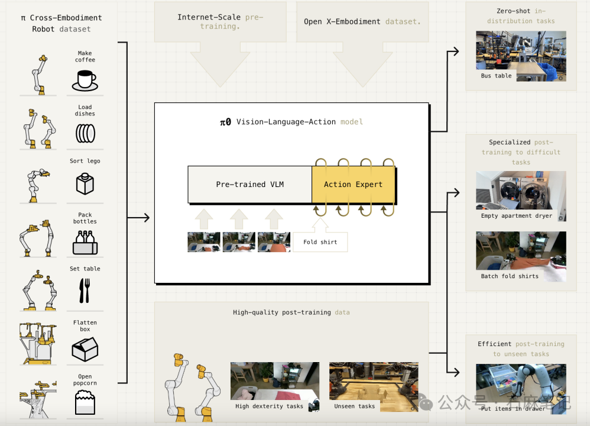Select the π Cross-Embodiment Robot dataset heading
590x426 pixels.
[61, 23]
